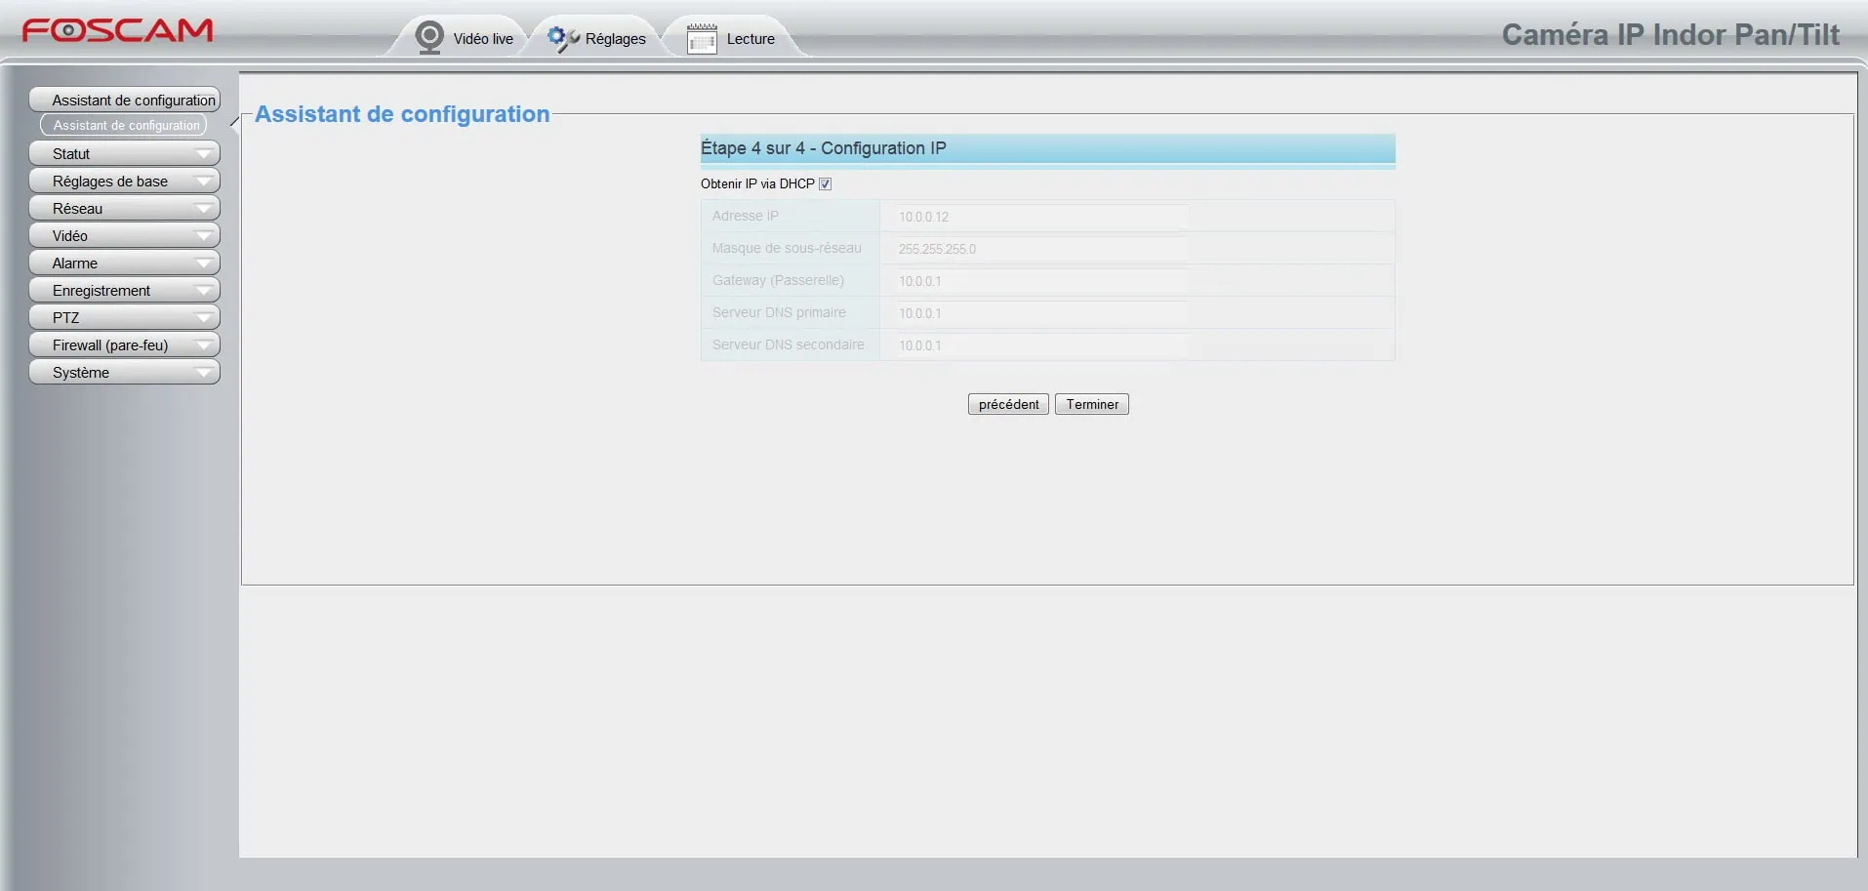1868x891 pixels.
Task: Click the arrow on Vidéo sidebar item
Action: coord(204,236)
